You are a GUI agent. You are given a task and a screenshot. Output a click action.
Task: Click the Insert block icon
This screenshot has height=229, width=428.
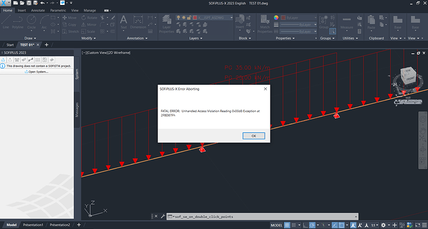pos(239,22)
